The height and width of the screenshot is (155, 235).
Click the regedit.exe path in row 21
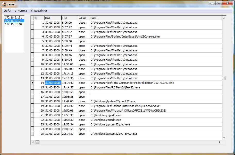[x=156, y=115]
